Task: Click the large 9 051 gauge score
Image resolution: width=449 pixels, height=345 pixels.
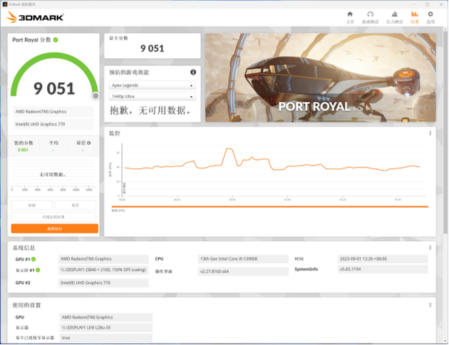Action: point(54,88)
